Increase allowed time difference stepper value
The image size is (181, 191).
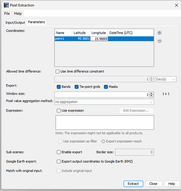[x=151, y=78]
